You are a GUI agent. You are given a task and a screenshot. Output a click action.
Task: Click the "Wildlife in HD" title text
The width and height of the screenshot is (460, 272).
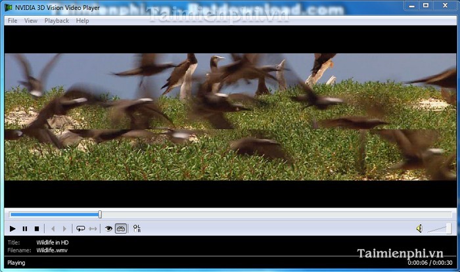pyautogui.click(x=53, y=242)
